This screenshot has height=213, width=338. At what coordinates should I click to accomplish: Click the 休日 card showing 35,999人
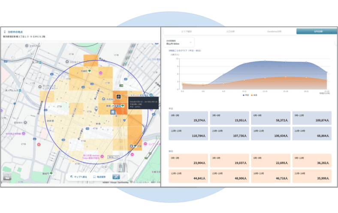[x=312, y=176]
